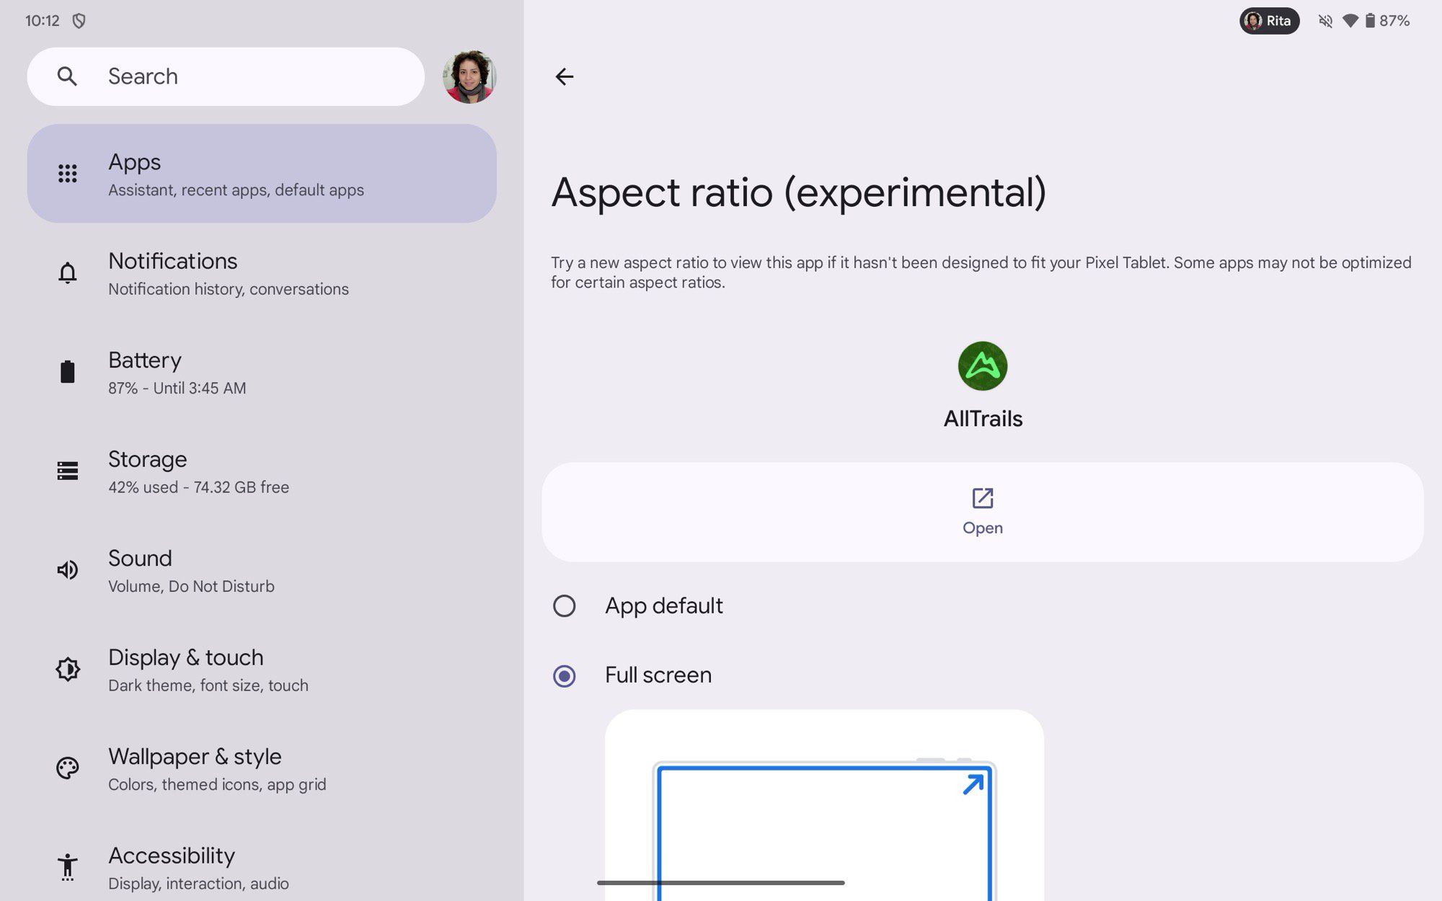The height and width of the screenshot is (901, 1442).
Task: Click the muted speaker status icon
Action: (x=1327, y=19)
